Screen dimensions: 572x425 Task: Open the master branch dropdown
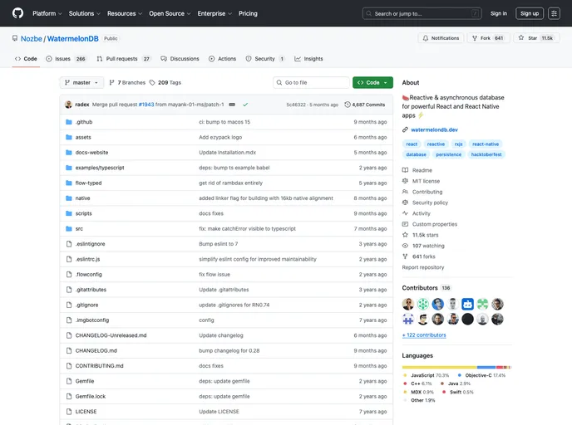click(81, 83)
